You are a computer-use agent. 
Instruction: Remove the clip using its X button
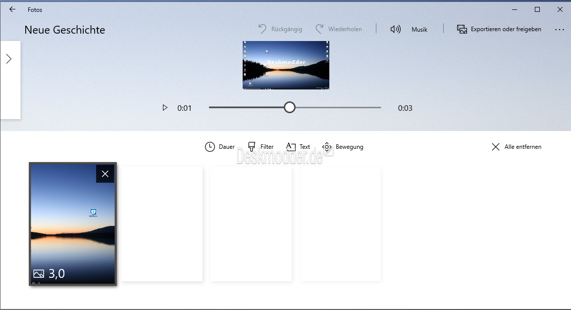(x=105, y=174)
